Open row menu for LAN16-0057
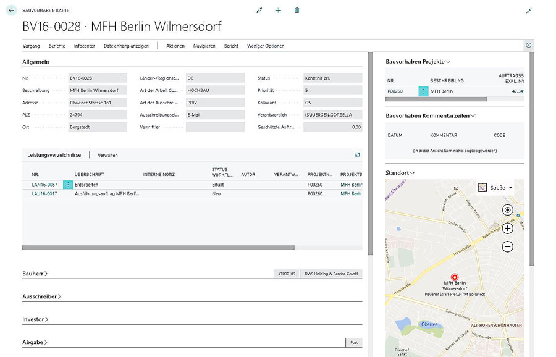This screenshot has height=357, width=556. (68, 185)
